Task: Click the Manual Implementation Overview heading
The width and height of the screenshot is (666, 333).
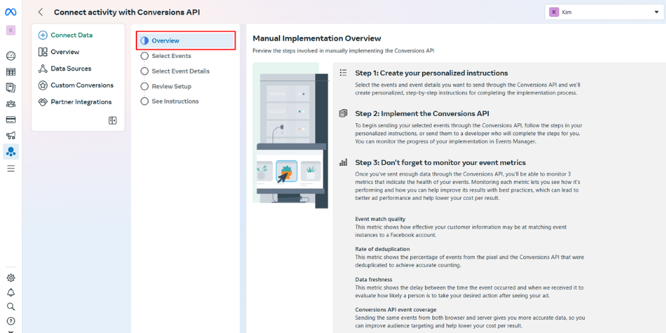Action: pos(317,39)
